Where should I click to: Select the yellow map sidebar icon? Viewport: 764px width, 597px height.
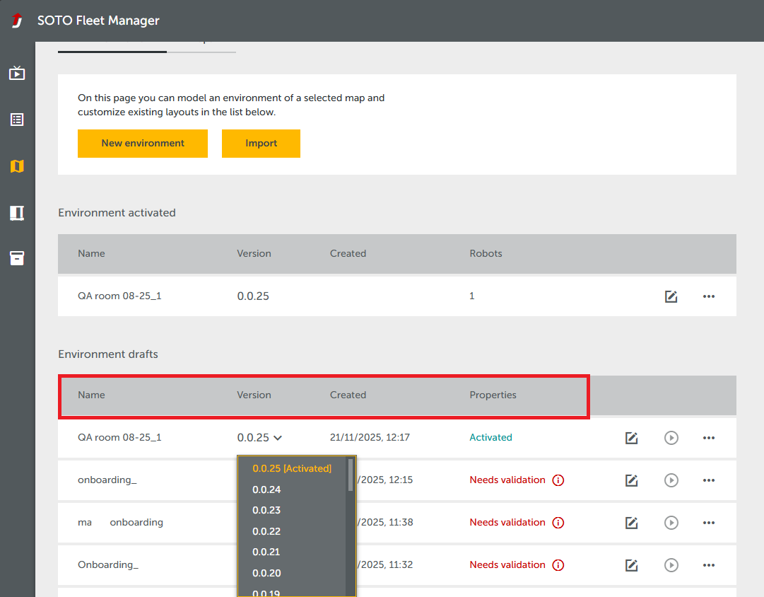[17, 166]
